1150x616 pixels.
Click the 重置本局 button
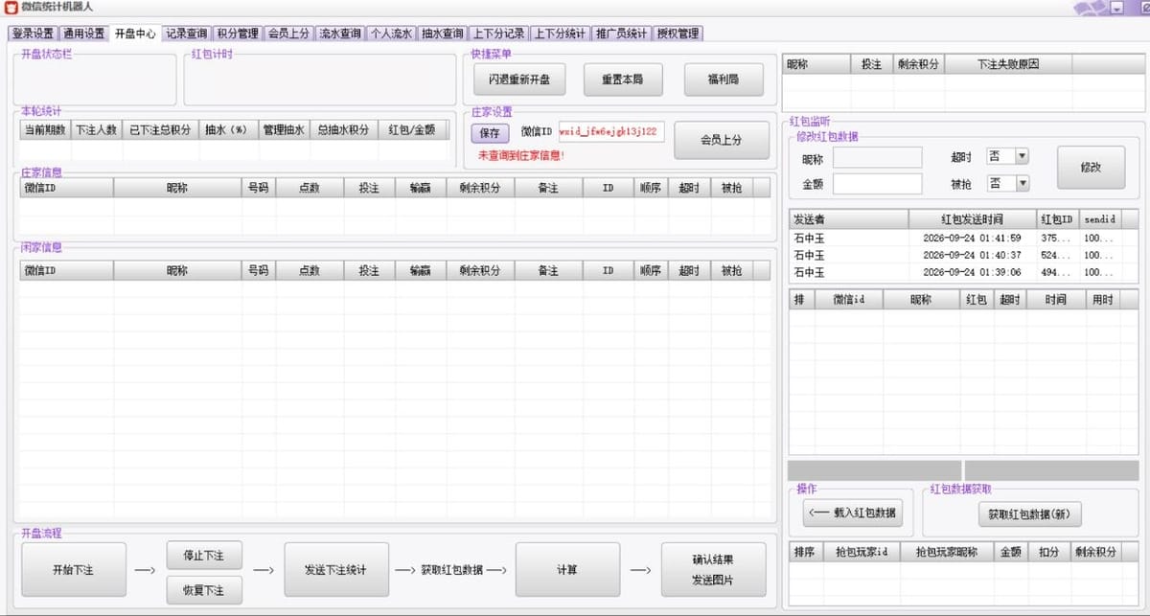pyautogui.click(x=623, y=80)
